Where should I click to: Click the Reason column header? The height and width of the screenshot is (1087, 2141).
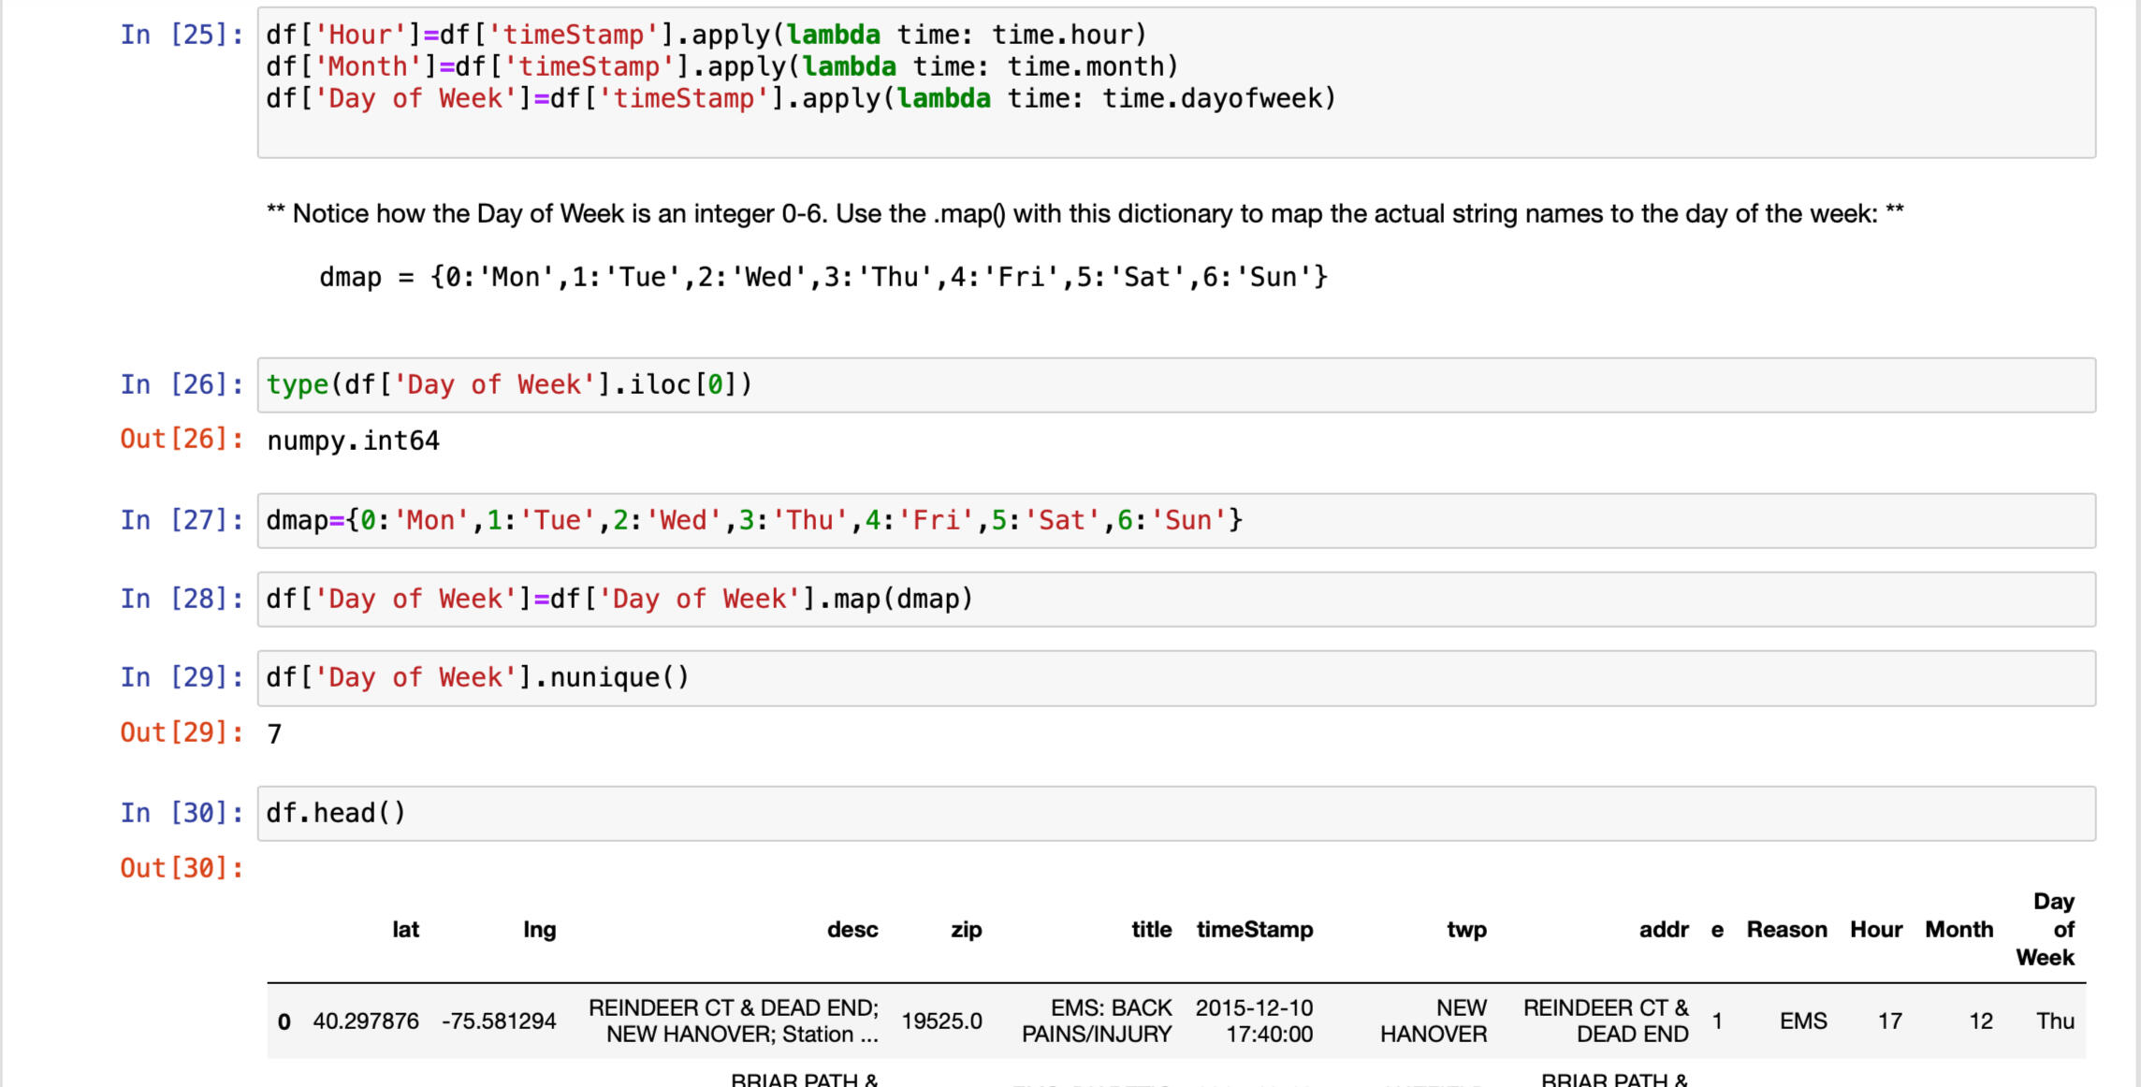(1785, 930)
